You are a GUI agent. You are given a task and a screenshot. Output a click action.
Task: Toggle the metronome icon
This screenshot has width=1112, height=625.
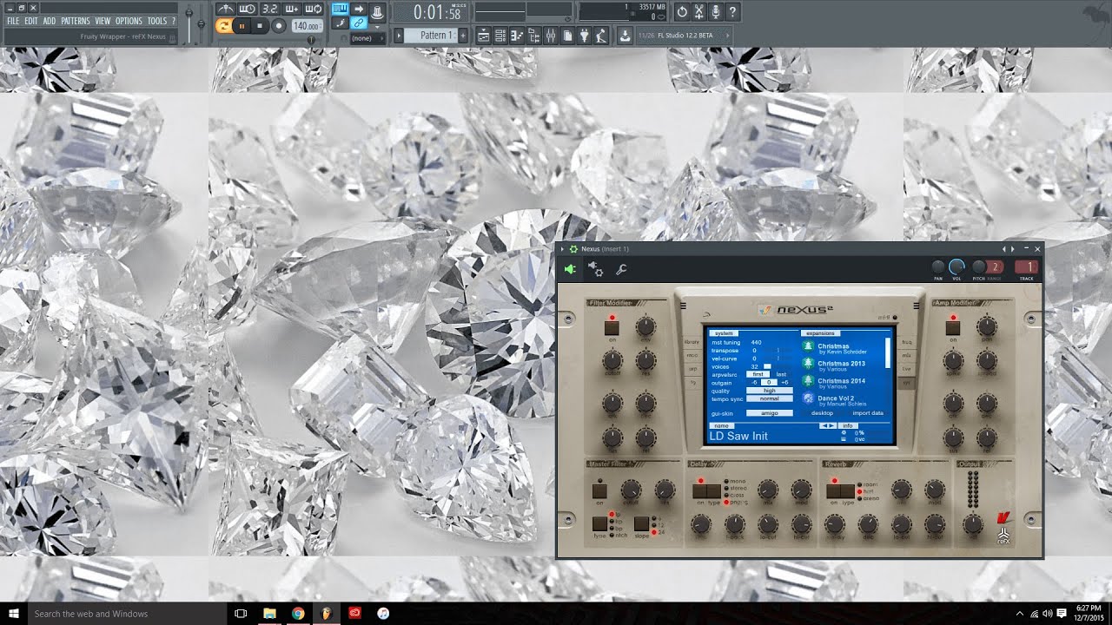225,9
